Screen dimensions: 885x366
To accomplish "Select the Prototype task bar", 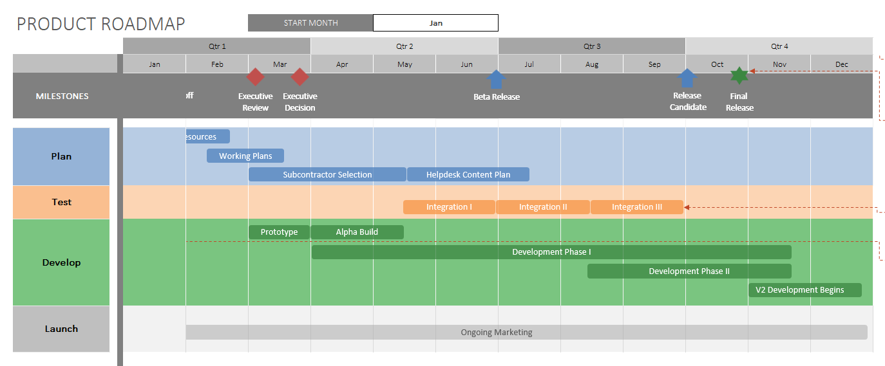I will [x=279, y=232].
